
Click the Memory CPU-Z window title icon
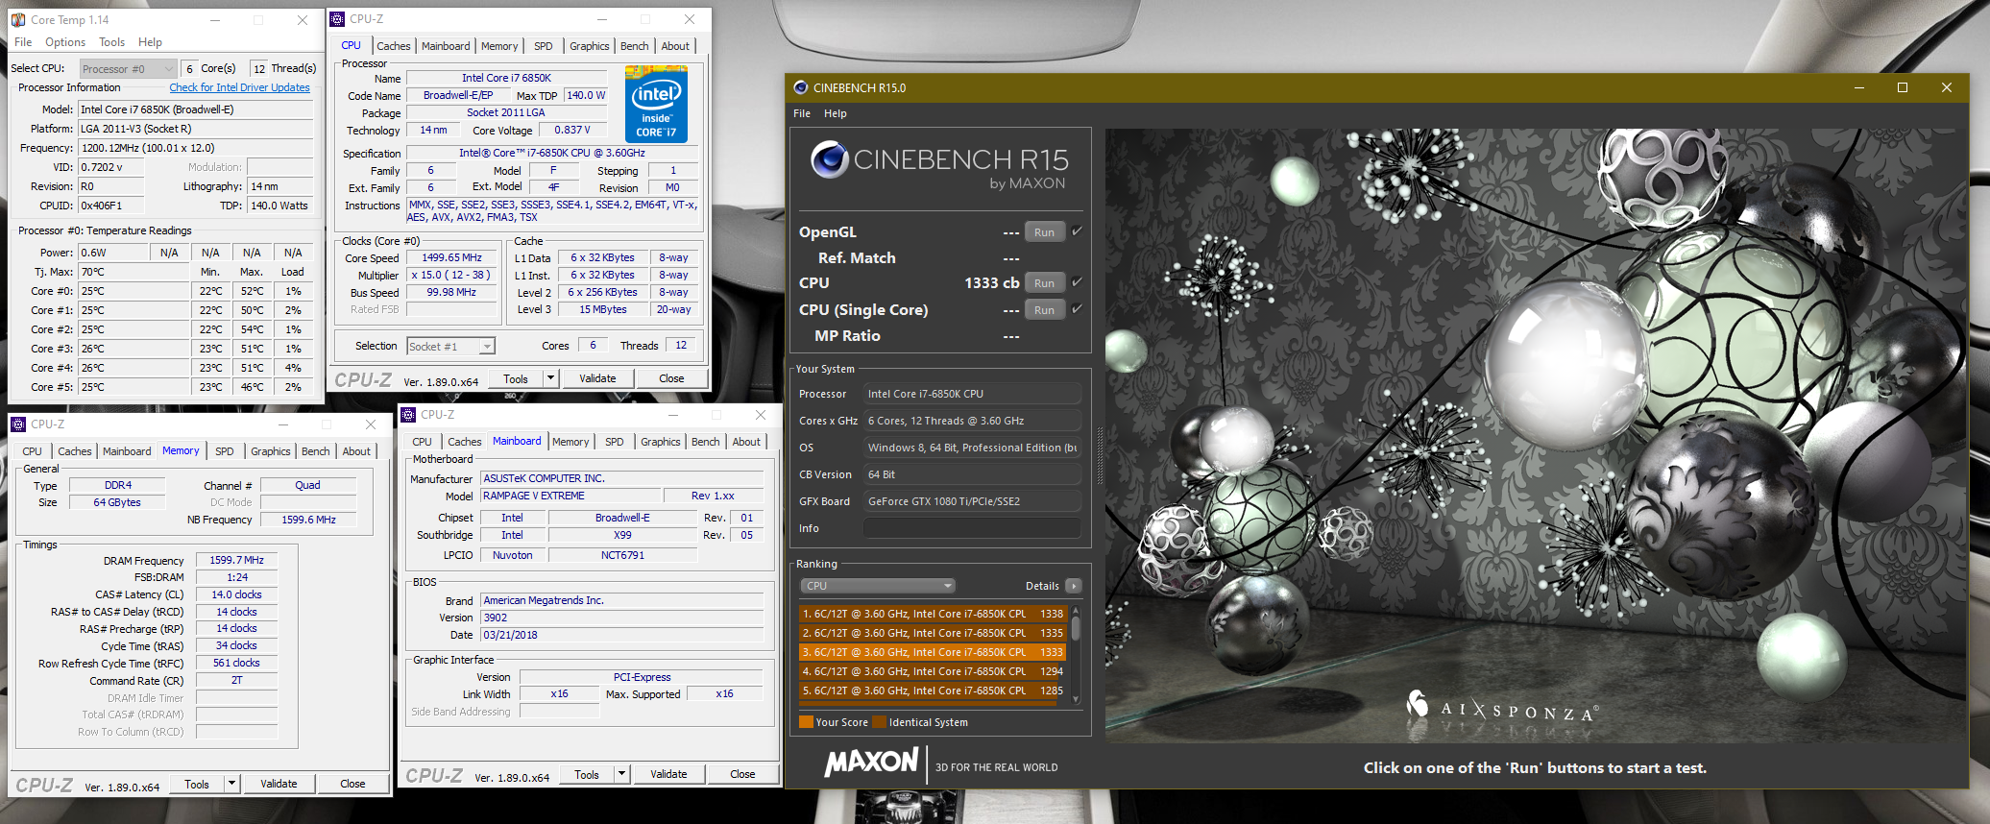pyautogui.click(x=18, y=424)
